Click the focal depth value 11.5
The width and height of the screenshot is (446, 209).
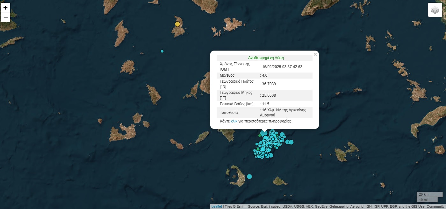[x=265, y=104]
